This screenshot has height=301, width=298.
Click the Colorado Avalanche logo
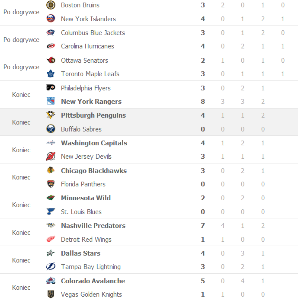(x=51, y=281)
